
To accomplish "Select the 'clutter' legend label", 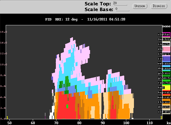I will pyautogui.click(x=164, y=34).
